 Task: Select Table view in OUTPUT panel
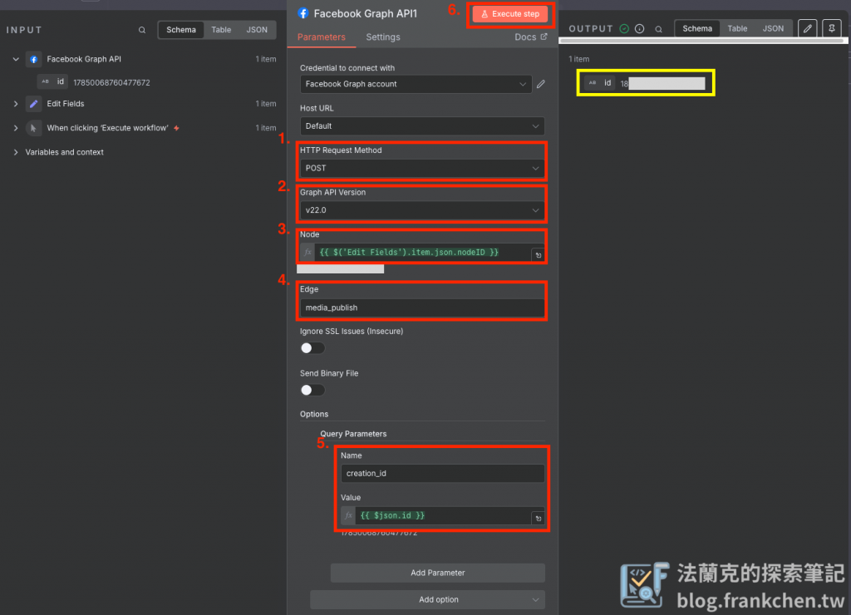tap(737, 28)
